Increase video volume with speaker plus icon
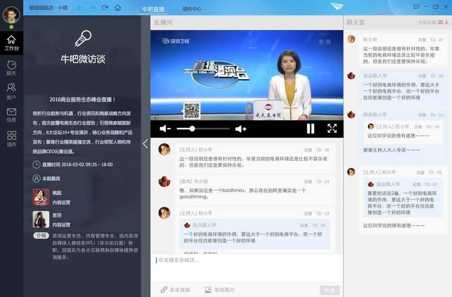452x297 pixels. point(241,129)
